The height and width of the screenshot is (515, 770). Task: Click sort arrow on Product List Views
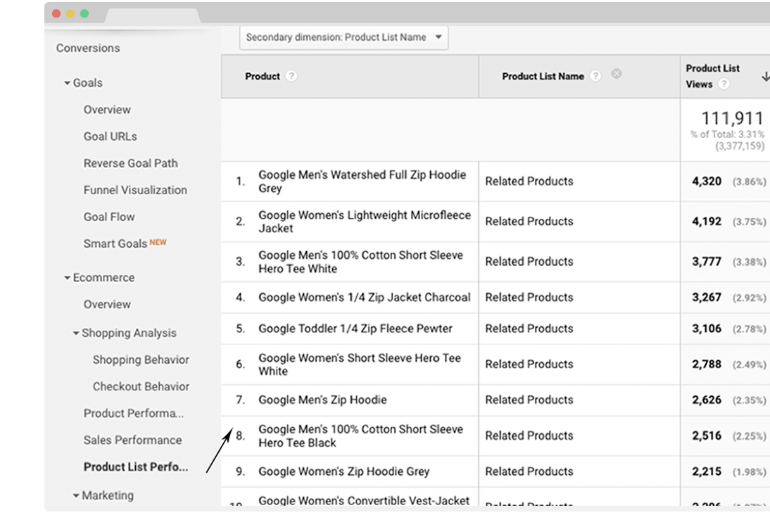[x=765, y=77]
